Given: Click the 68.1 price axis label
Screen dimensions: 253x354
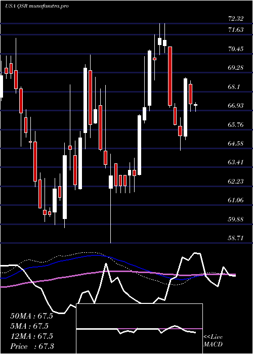Looking at the screenshot, I should pyautogui.click(x=234, y=86).
